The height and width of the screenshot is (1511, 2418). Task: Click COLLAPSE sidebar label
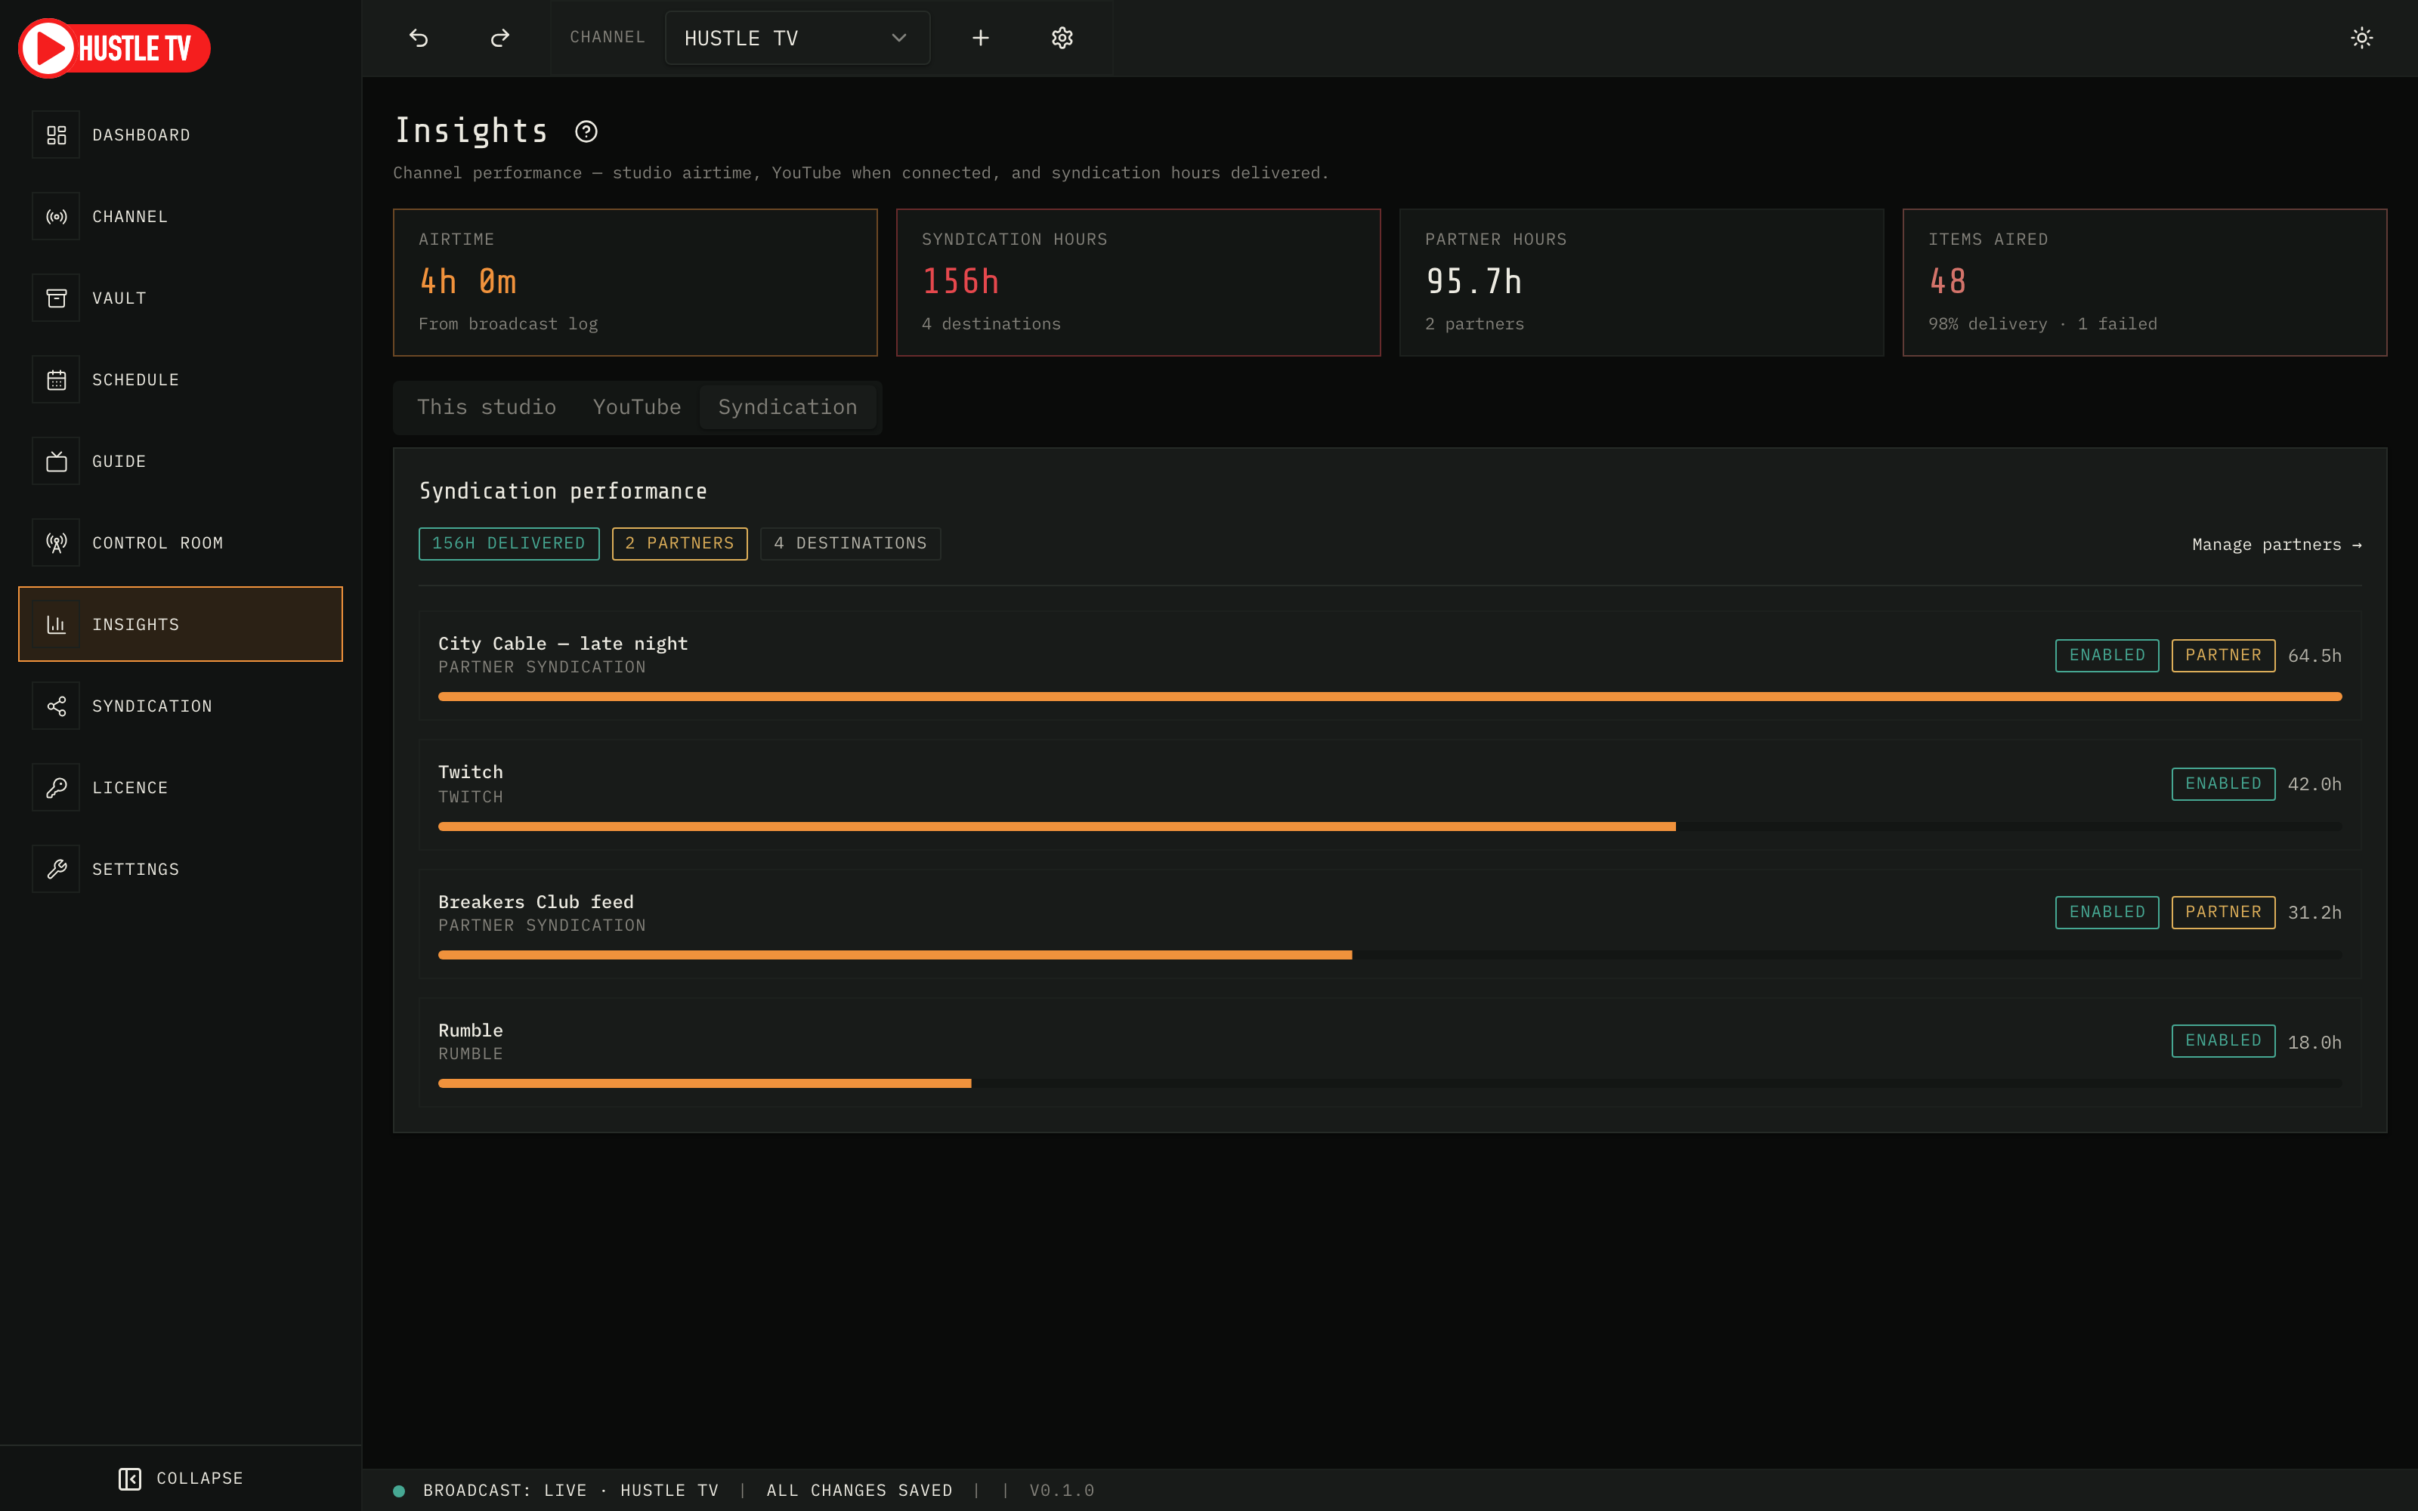click(x=199, y=1478)
